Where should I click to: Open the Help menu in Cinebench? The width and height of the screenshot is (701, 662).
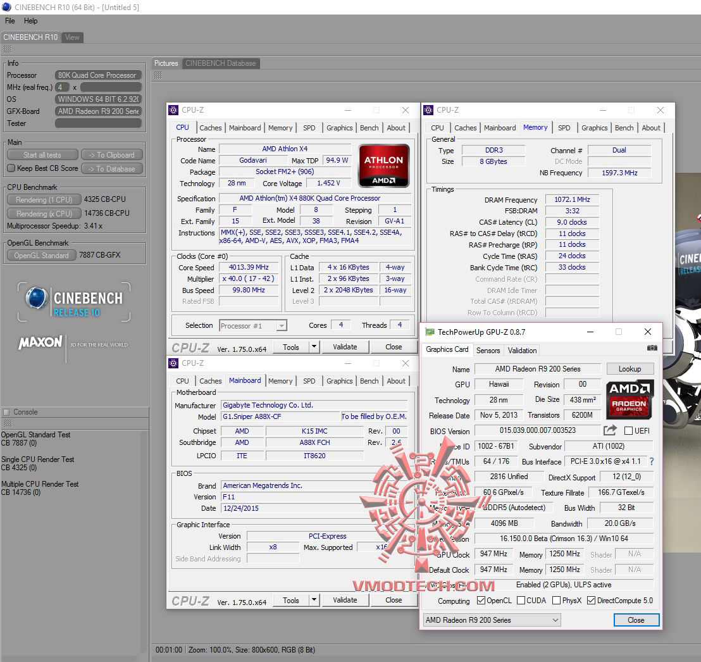30,21
